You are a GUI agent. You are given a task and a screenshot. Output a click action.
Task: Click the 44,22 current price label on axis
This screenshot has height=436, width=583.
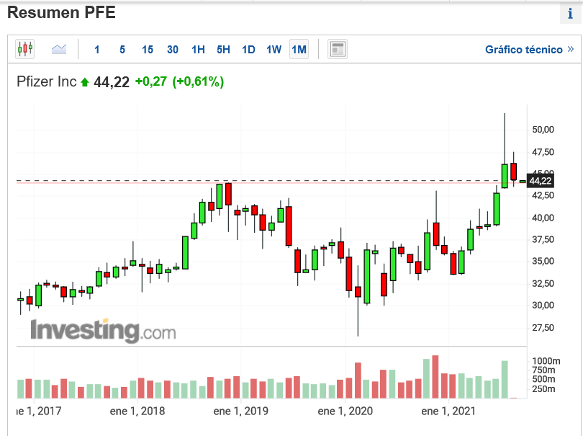pyautogui.click(x=541, y=181)
